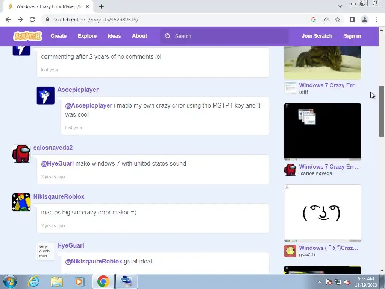385x289 pixels.
Task: Open the browser side panel icon
Action: [353, 20]
